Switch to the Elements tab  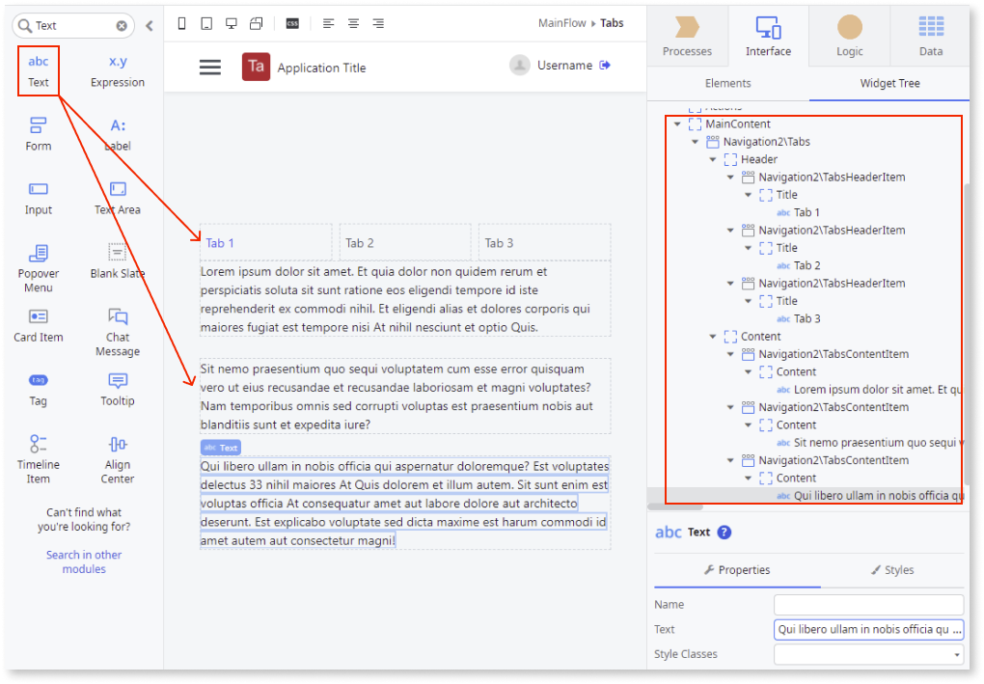pos(727,84)
